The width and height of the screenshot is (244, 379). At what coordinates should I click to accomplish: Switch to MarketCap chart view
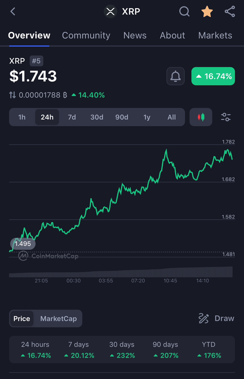(x=58, y=319)
